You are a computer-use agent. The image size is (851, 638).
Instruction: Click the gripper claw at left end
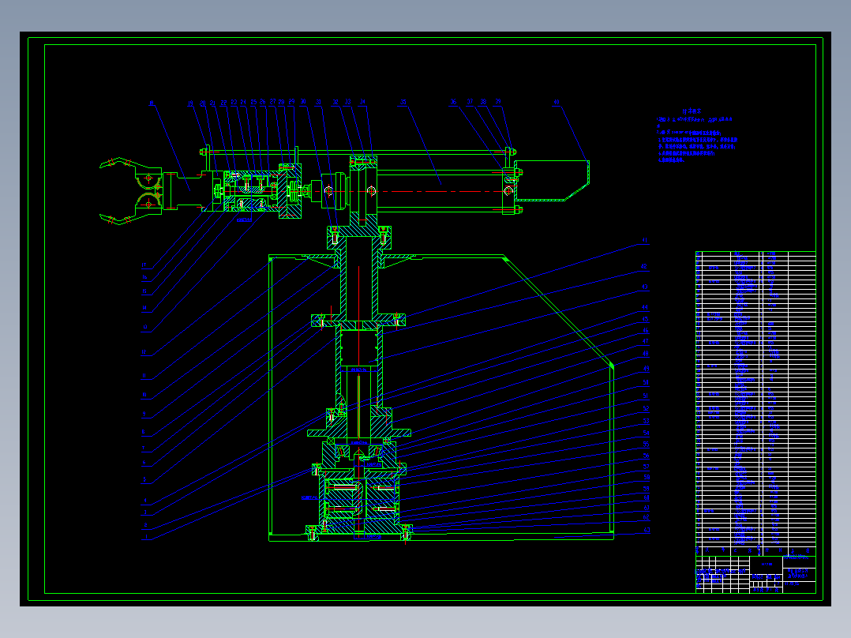pos(131,191)
